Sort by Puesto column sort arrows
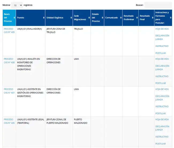 point(44,18)
